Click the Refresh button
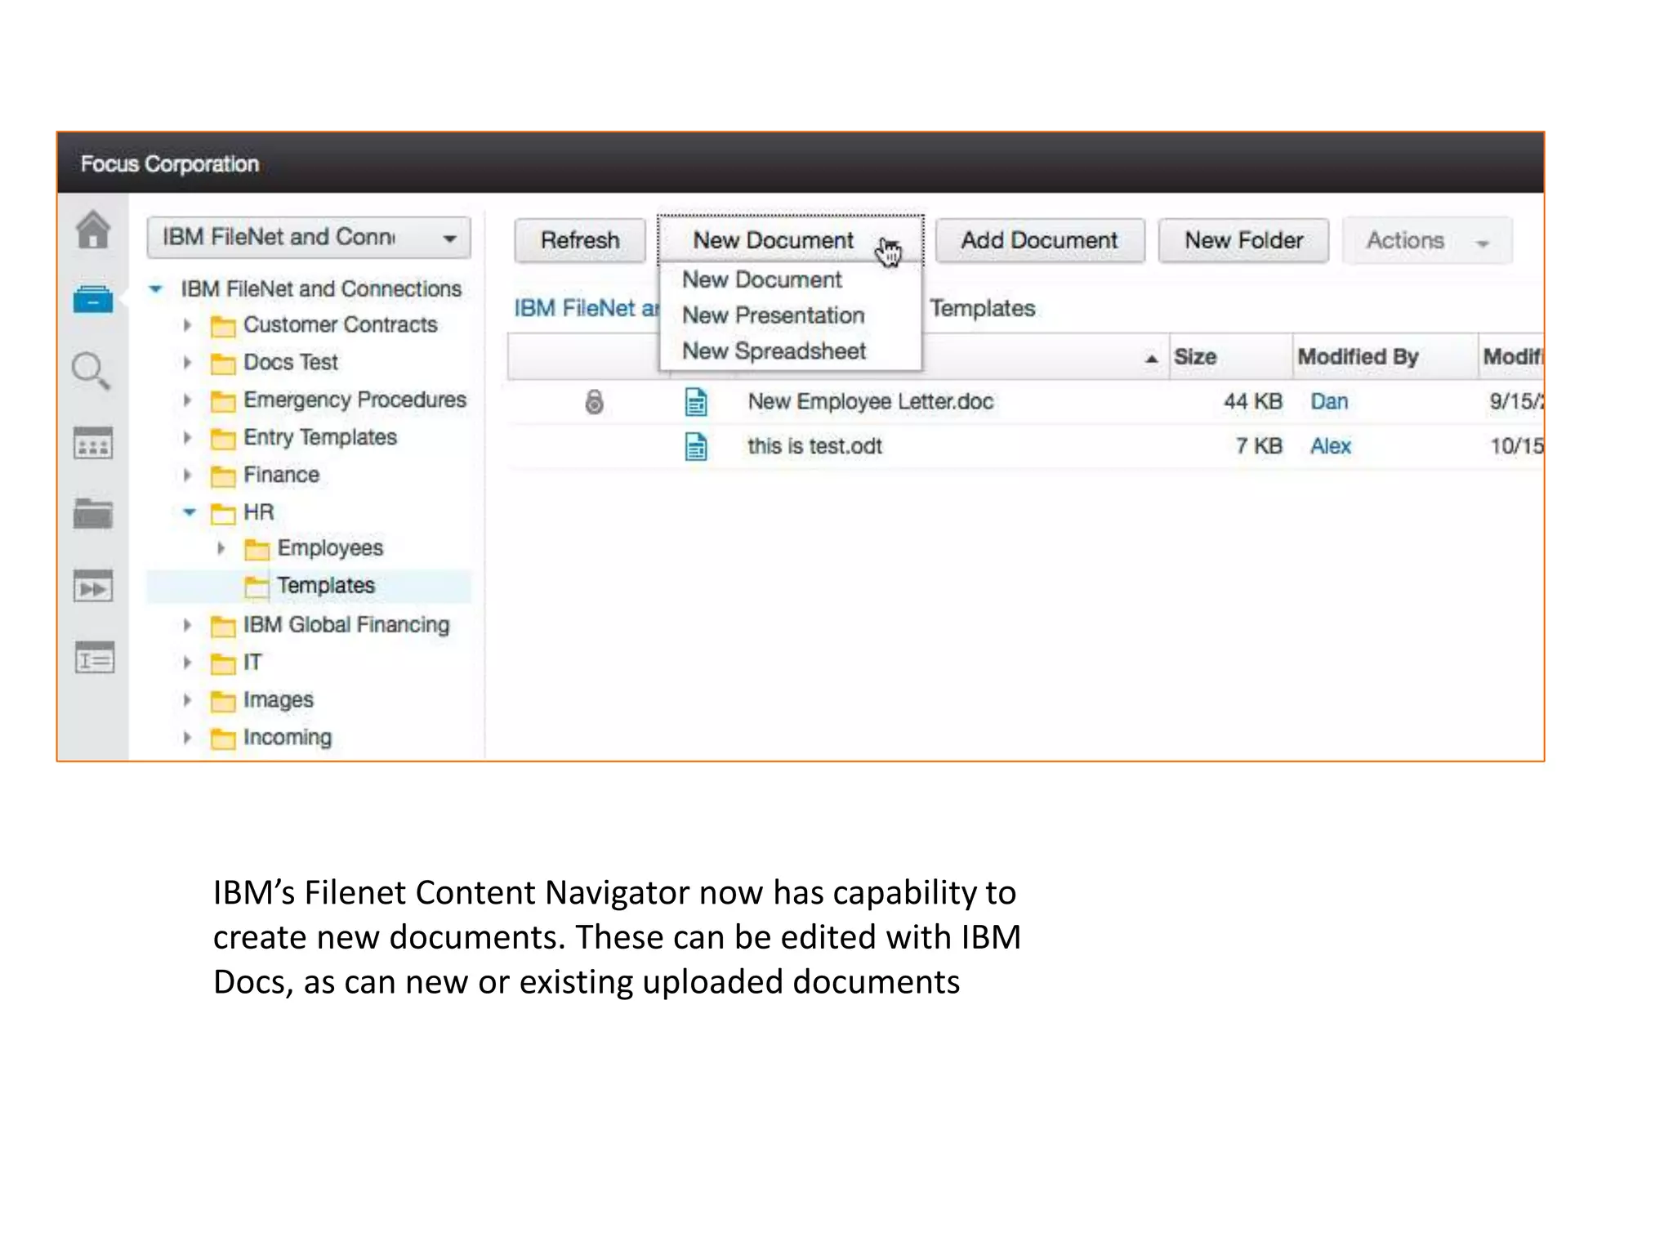Screen dimensions: 1673x1255 [580, 240]
